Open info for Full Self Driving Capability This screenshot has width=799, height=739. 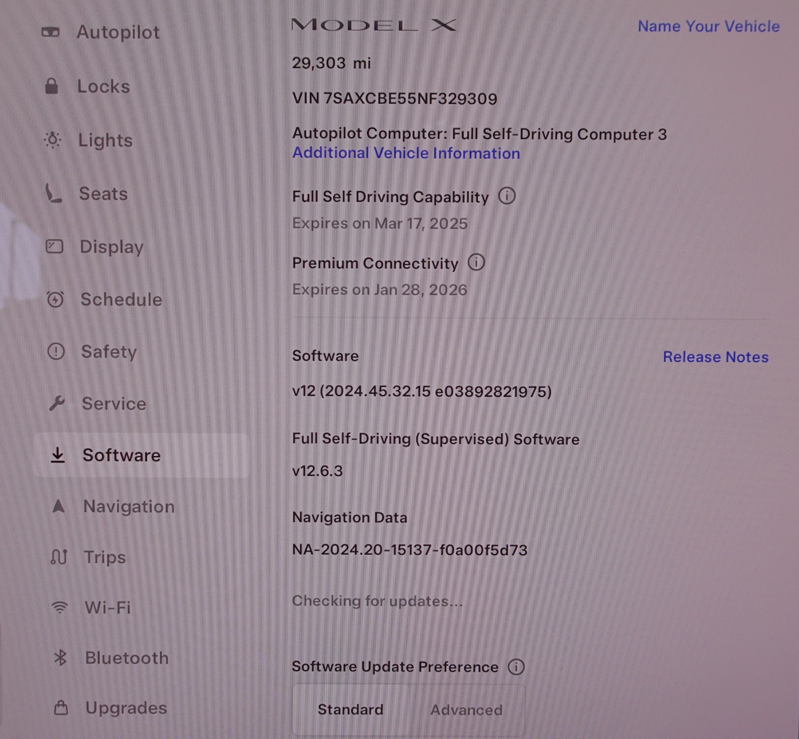tap(507, 195)
